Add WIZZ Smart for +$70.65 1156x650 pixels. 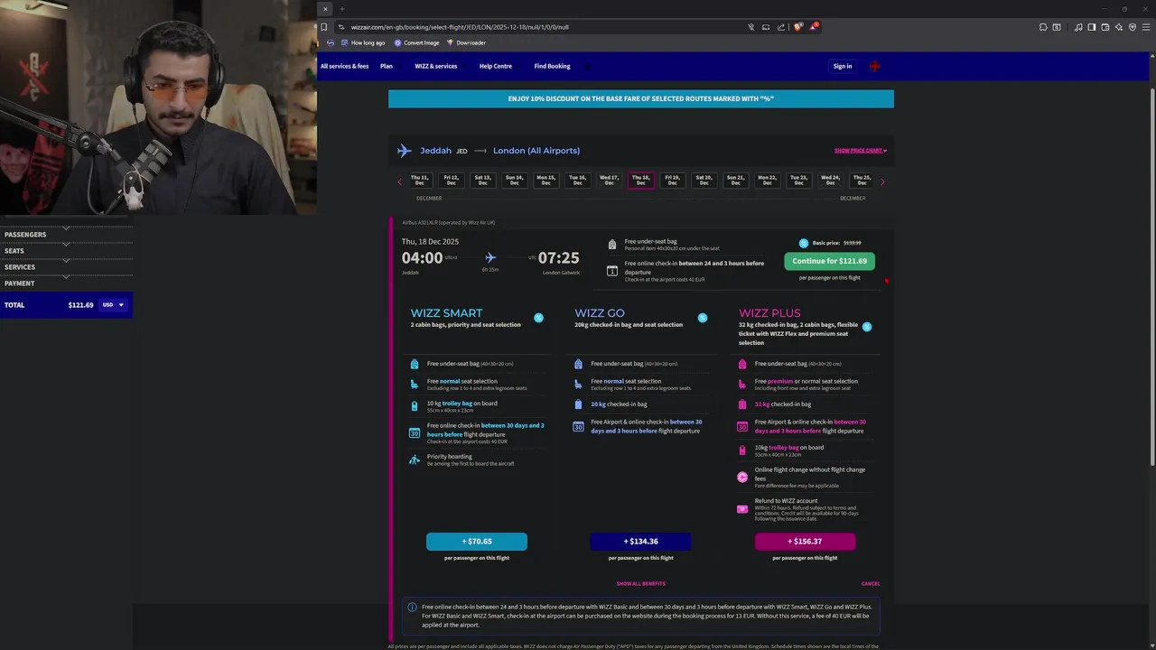point(477,542)
